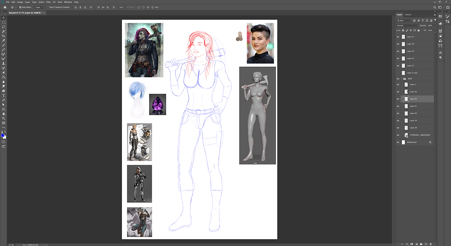Close the kat.psd document tab
This screenshot has width=451, height=246.
[x=44, y=13]
